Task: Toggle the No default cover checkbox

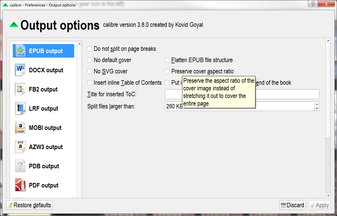Action: pos(90,60)
